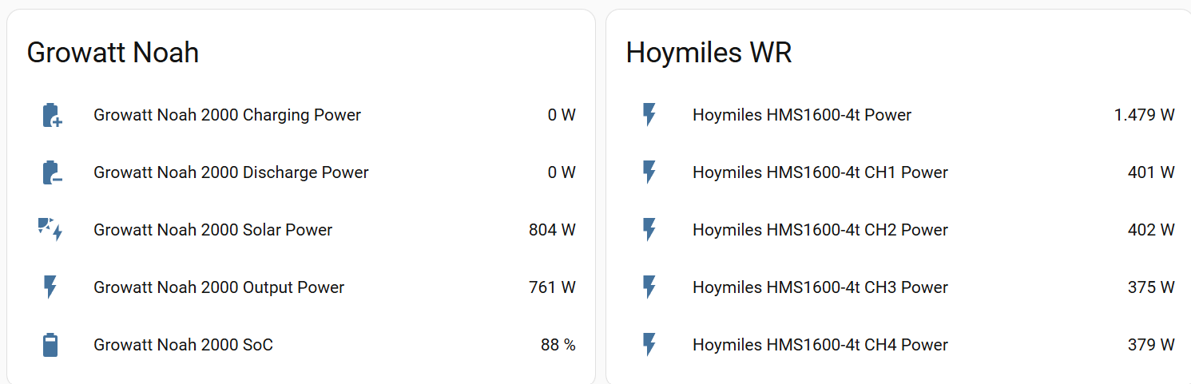The width and height of the screenshot is (1191, 384).
Task: Select the 88 % state of charge value
Action: (x=558, y=345)
